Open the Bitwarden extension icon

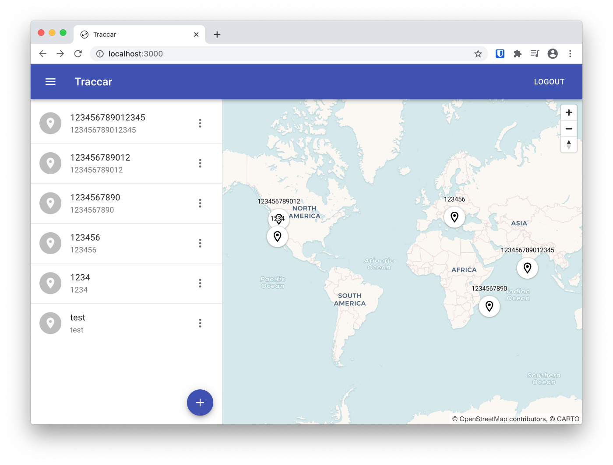pos(500,54)
